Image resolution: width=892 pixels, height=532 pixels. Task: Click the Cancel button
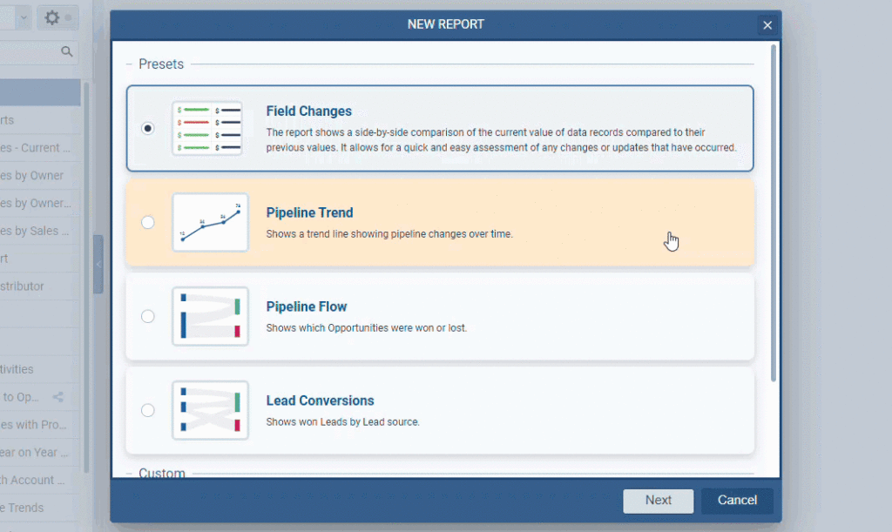click(x=736, y=501)
